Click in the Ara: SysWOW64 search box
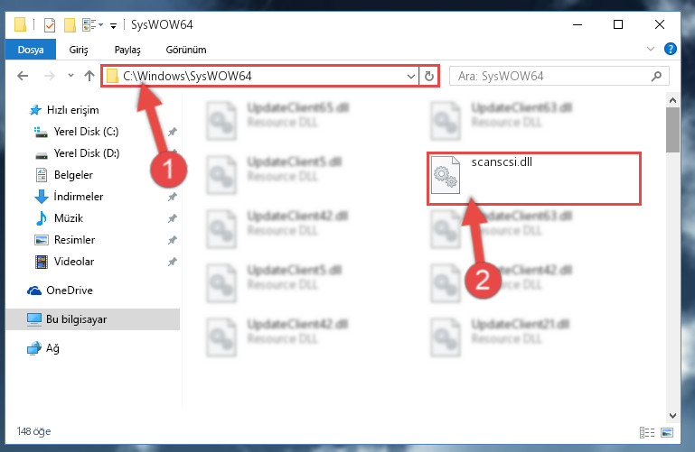Viewport: 695px width, 452px height. click(x=559, y=76)
